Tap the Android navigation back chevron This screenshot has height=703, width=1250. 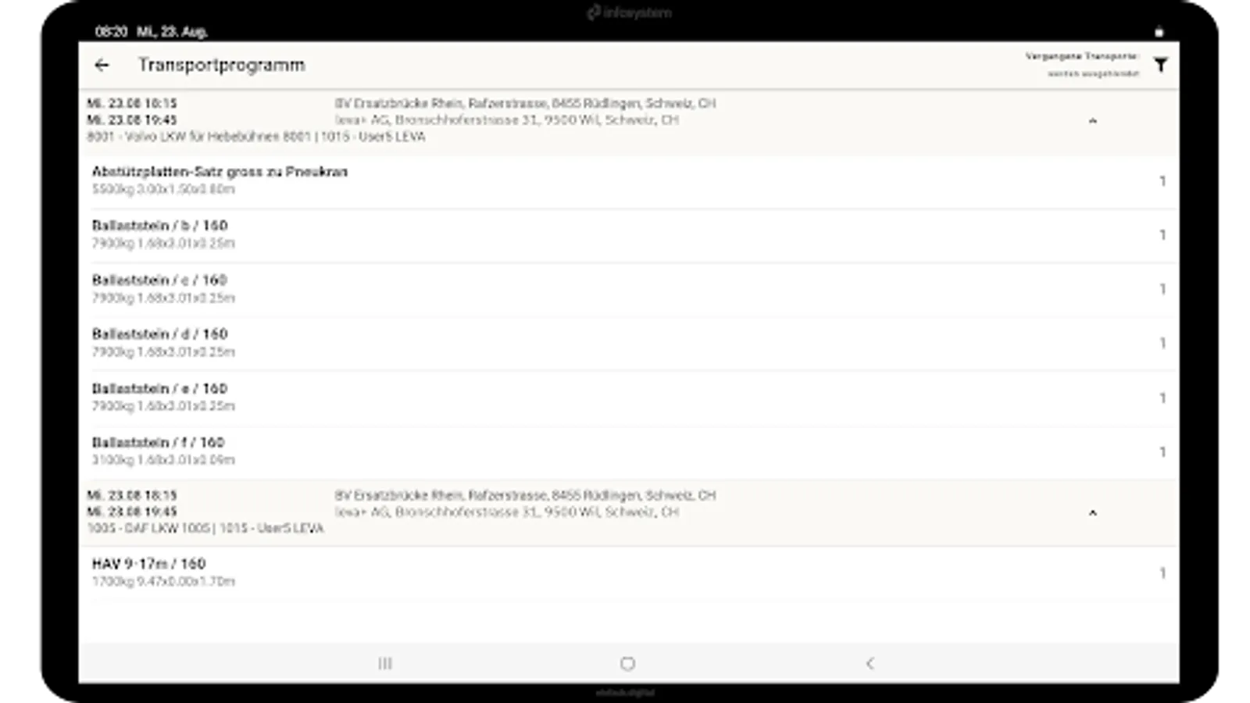(870, 663)
